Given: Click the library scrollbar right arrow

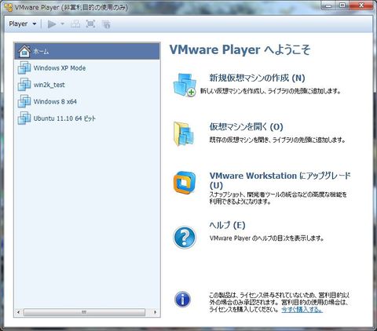Looking at the screenshot, I should (156, 312).
